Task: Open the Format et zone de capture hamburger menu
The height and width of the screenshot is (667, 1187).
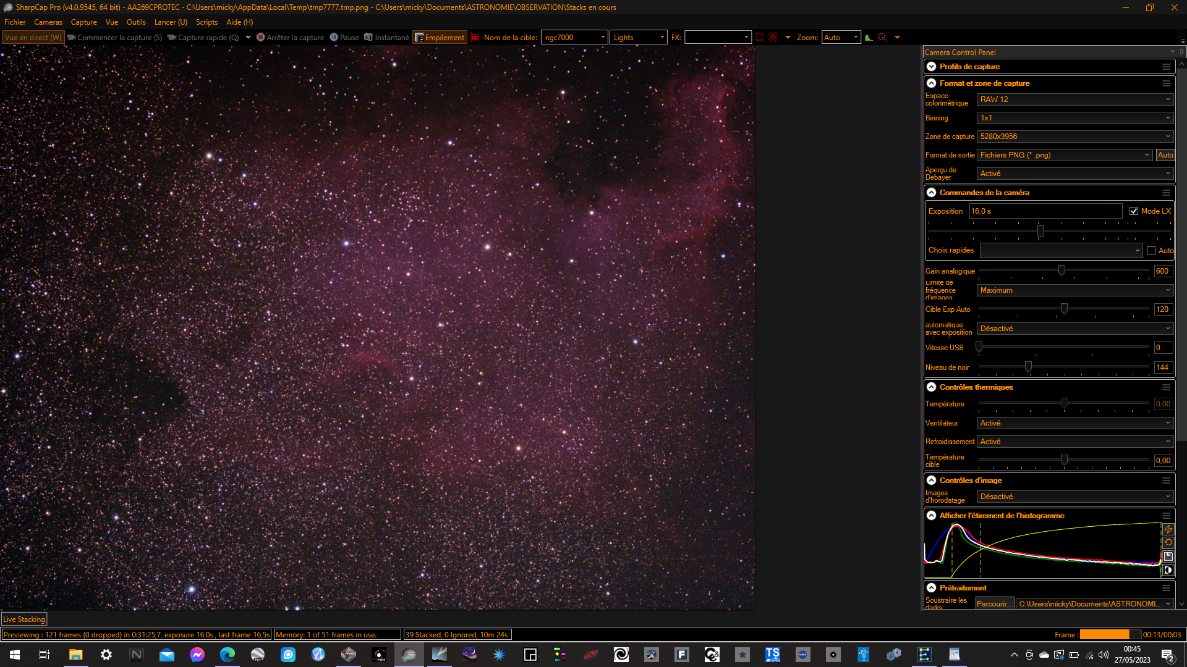Action: pos(1166,83)
